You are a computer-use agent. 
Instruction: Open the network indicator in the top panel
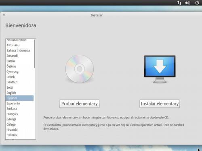(179, 3)
